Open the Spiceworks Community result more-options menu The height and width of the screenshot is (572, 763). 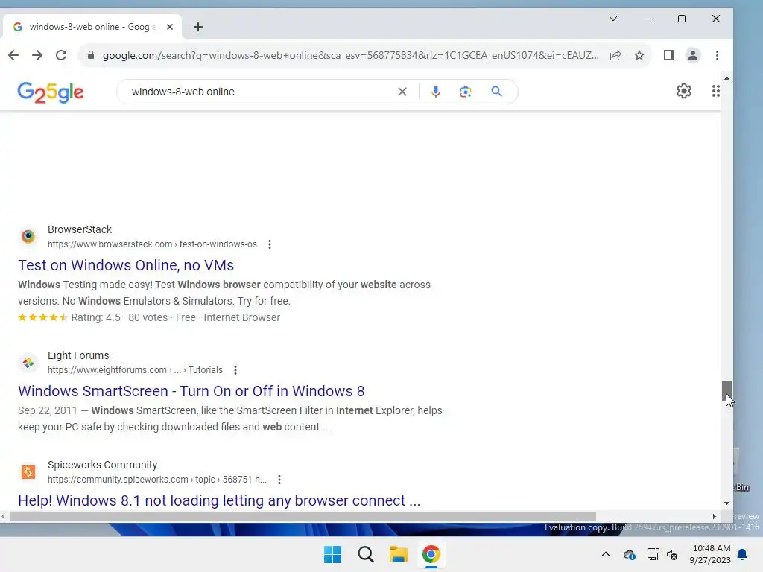click(279, 480)
